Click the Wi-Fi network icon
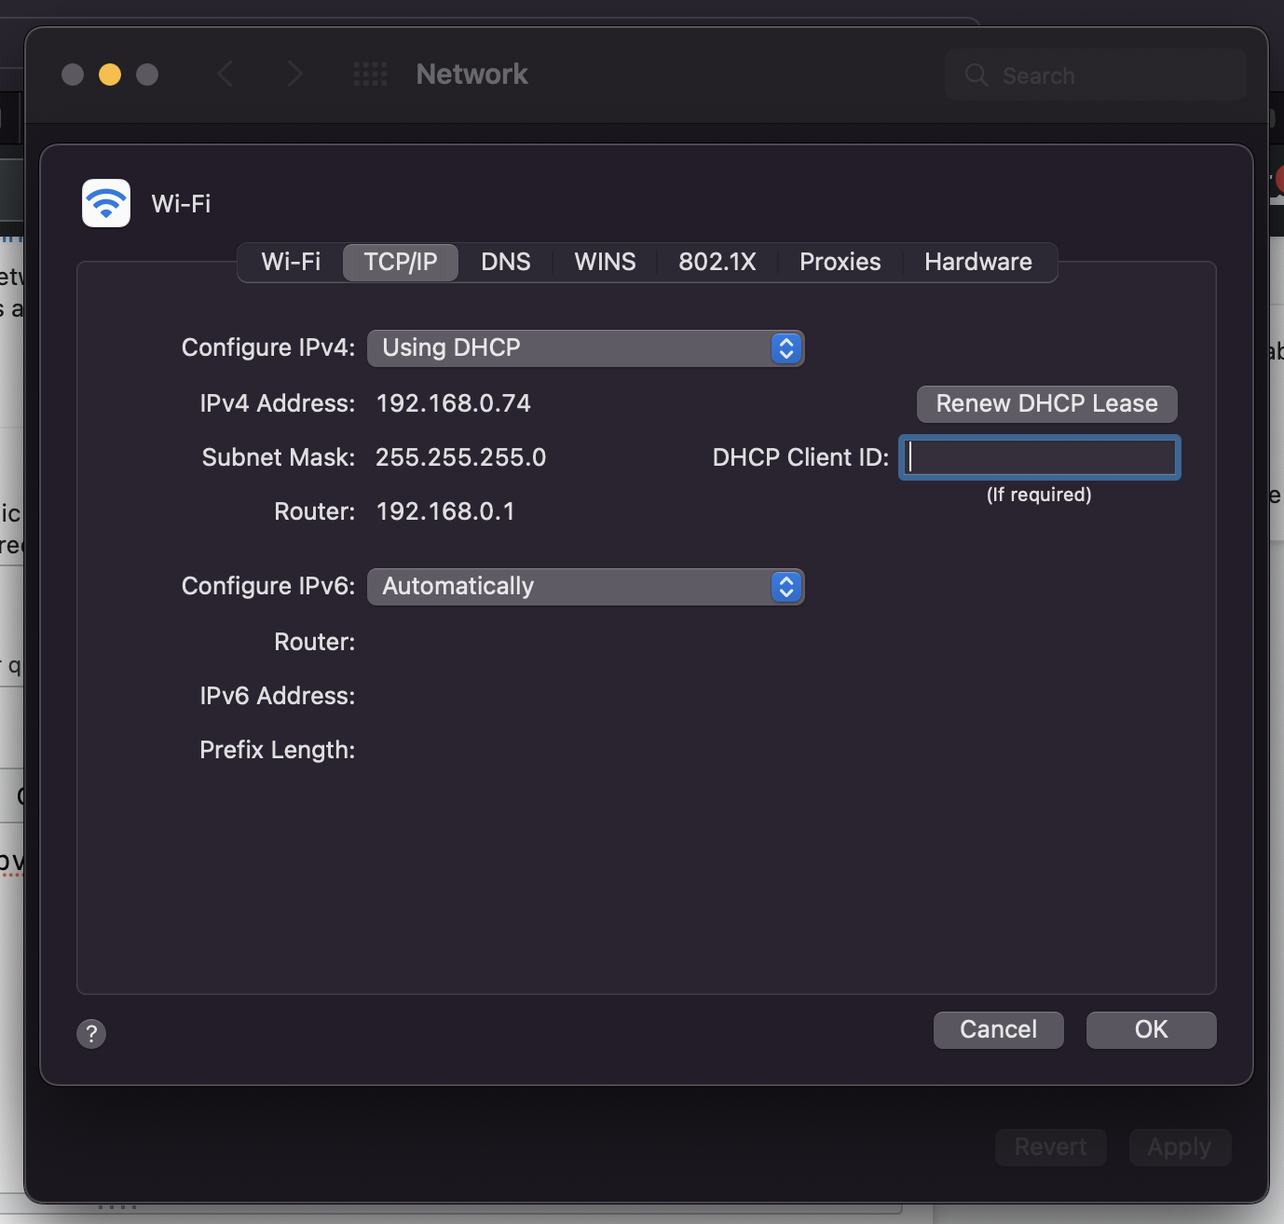1284x1224 pixels. pyautogui.click(x=106, y=203)
